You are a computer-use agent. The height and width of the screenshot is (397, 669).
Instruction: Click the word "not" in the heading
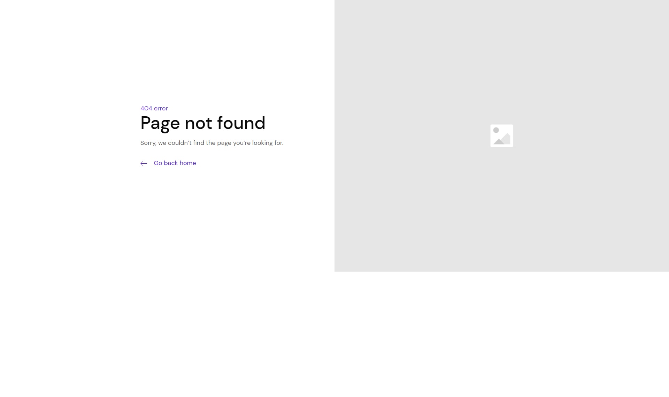[x=198, y=123]
